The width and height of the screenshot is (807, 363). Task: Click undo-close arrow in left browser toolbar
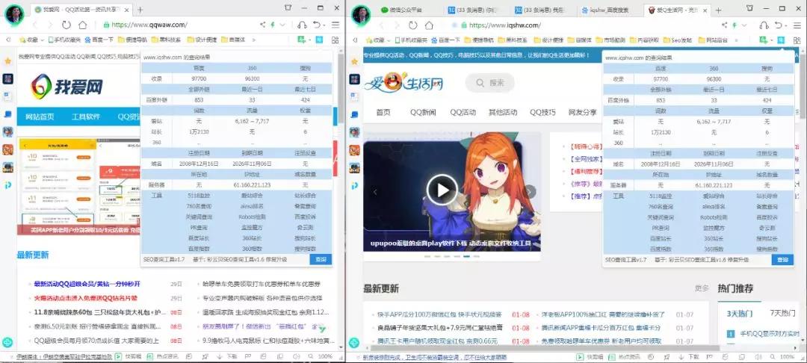317,25
